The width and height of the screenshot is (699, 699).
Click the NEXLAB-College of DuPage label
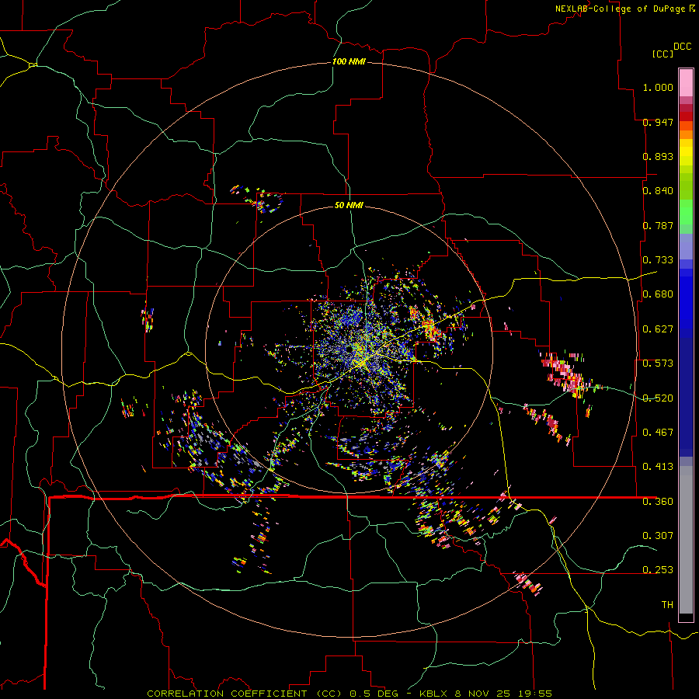tap(620, 9)
